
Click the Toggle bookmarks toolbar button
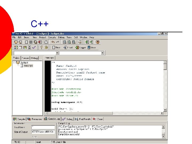coord(81,47)
